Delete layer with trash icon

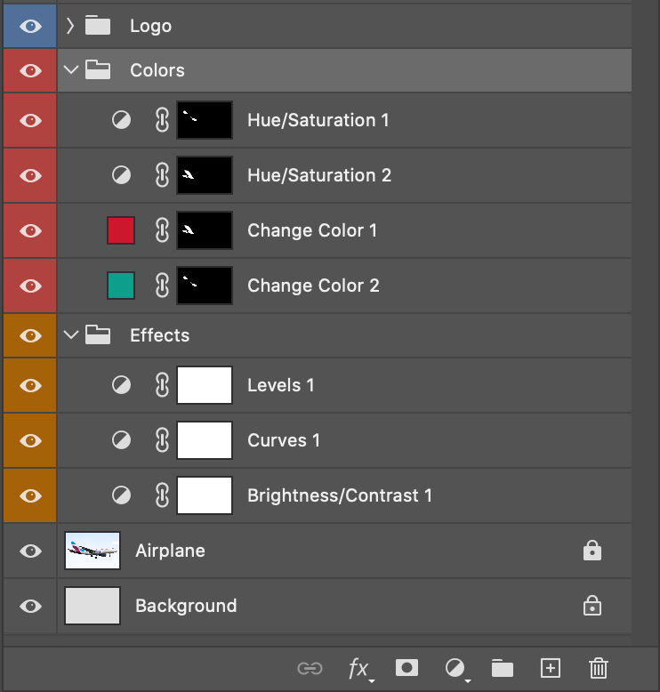pos(599,668)
